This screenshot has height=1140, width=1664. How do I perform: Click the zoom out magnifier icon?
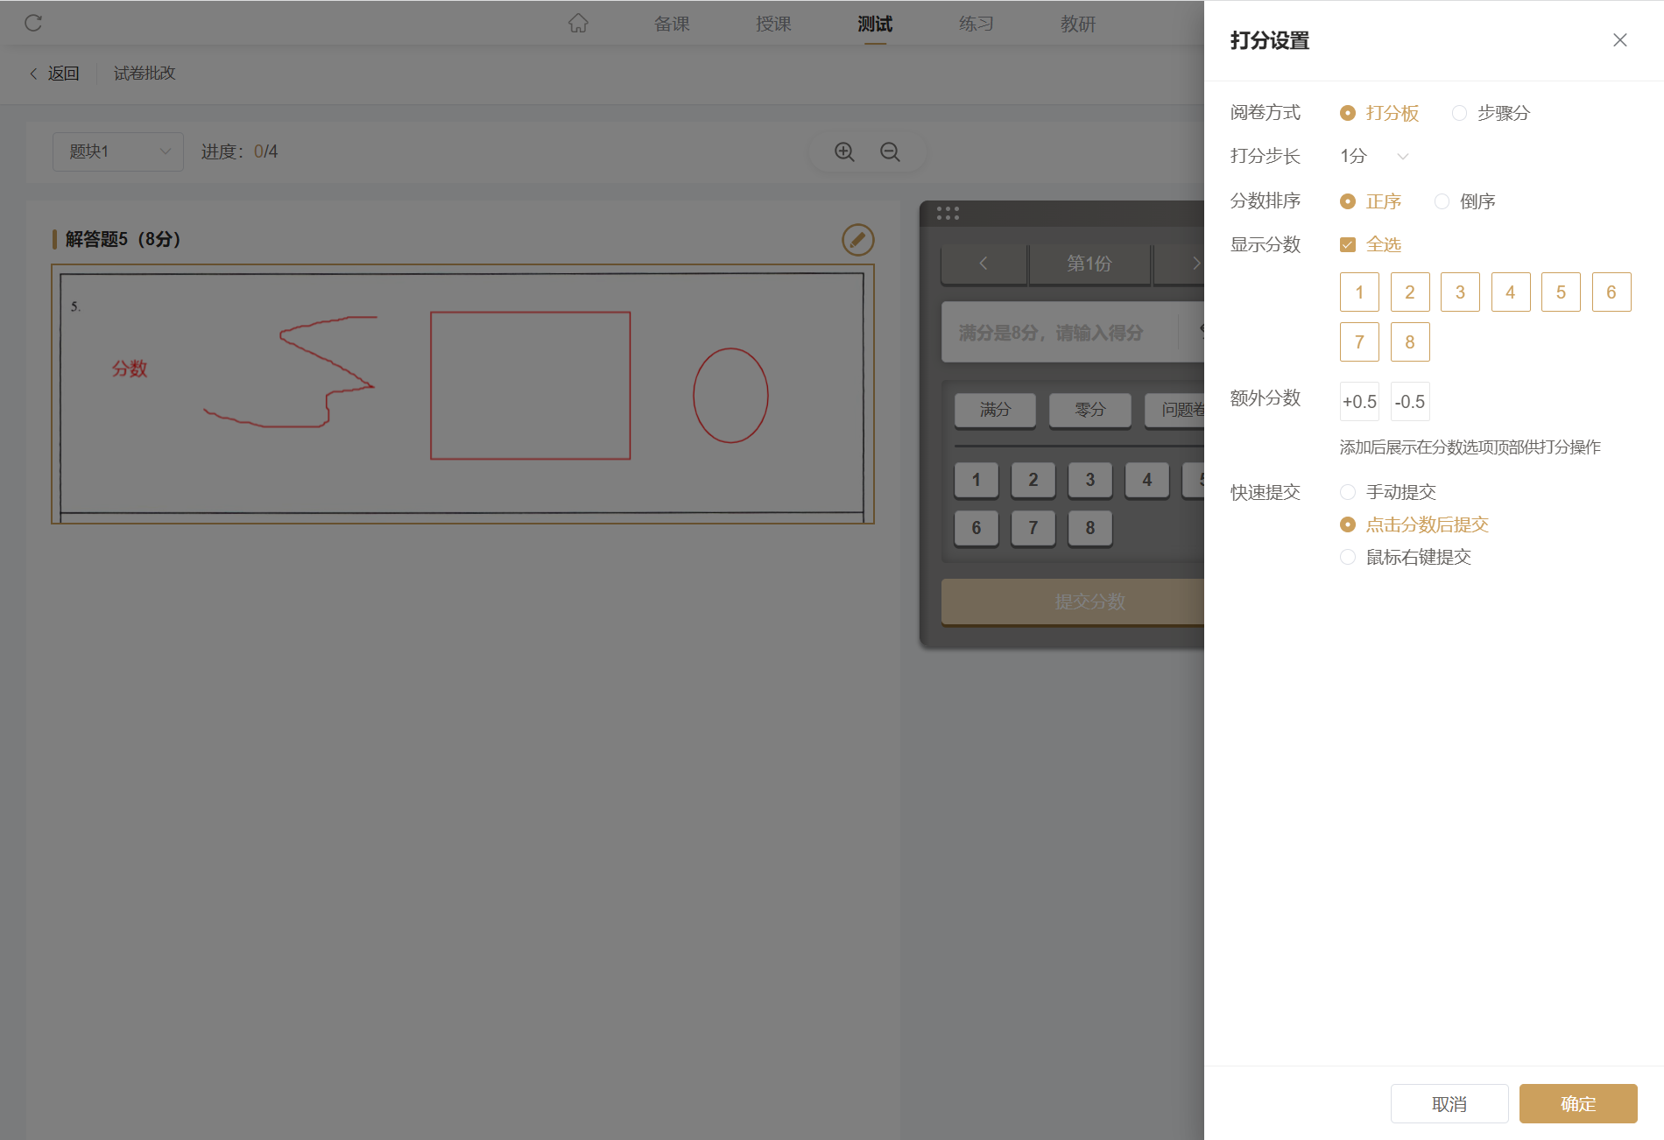pyautogui.click(x=890, y=151)
